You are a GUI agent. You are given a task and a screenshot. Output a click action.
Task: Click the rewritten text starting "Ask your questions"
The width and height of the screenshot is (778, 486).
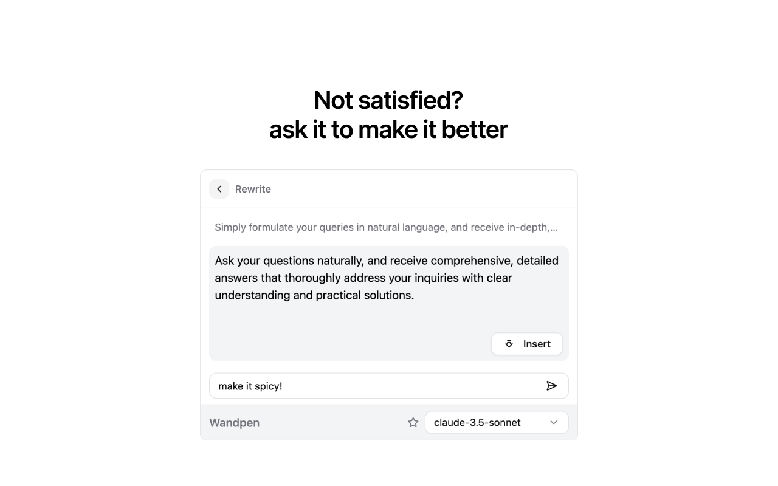pos(387,278)
